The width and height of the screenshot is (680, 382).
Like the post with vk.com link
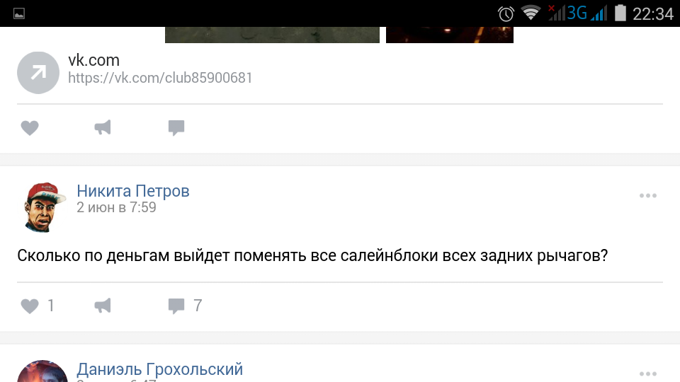(x=30, y=128)
